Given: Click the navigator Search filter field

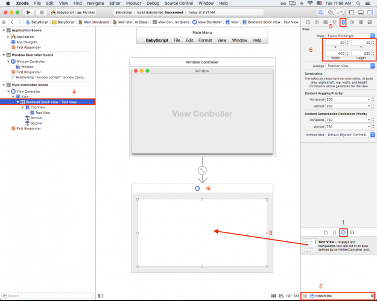Looking at the screenshot, I should pos(48,296).
